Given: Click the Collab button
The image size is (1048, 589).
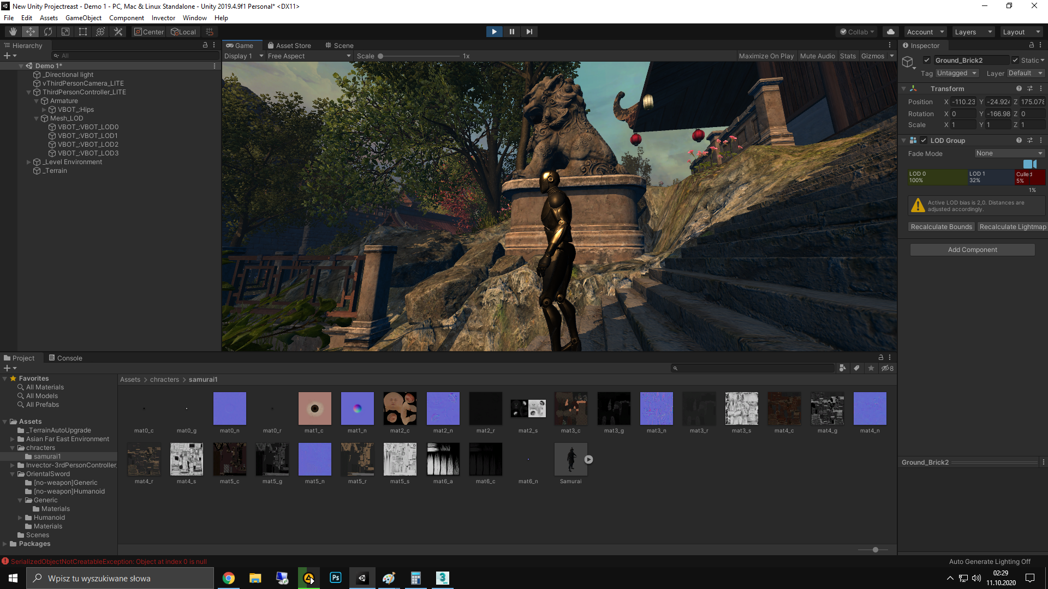Looking at the screenshot, I should 856,32.
